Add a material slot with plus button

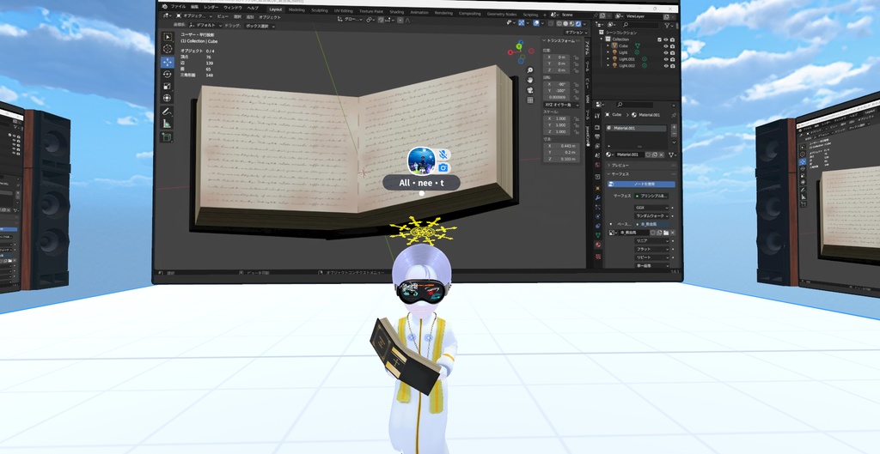pyautogui.click(x=674, y=127)
